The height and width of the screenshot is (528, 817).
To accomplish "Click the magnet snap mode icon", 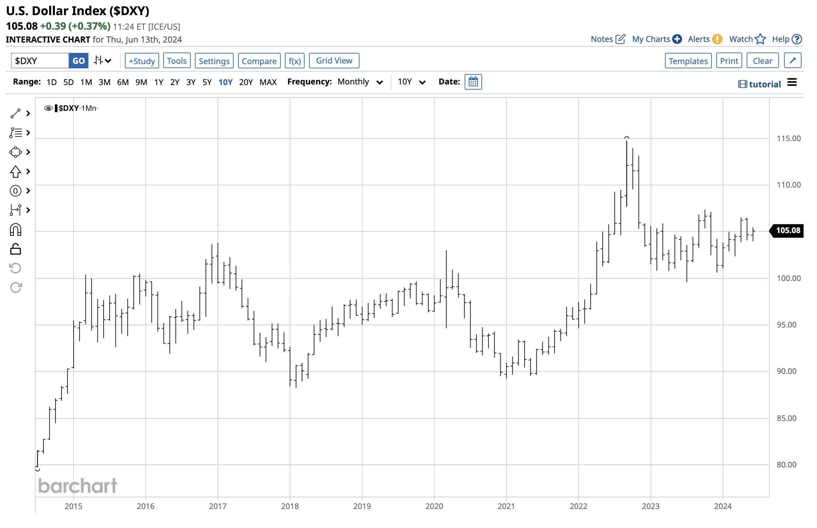I will pyautogui.click(x=15, y=230).
